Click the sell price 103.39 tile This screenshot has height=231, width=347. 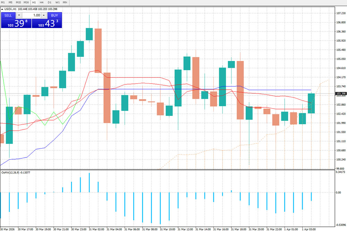(x=16, y=24)
